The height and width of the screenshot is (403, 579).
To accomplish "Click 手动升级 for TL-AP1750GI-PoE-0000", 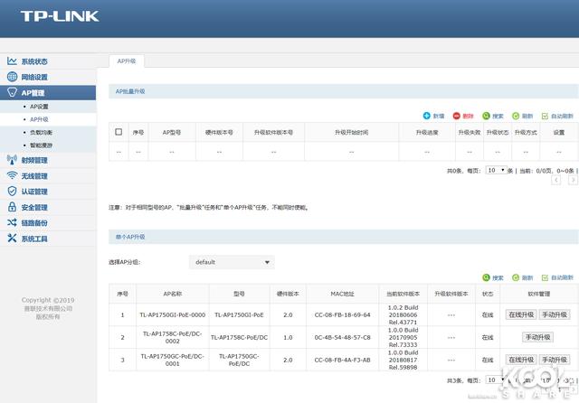I will pyautogui.click(x=555, y=314).
